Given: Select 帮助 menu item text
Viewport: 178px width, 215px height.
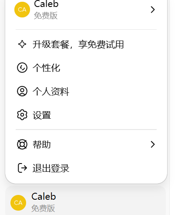Looking at the screenshot, I should (42, 144).
